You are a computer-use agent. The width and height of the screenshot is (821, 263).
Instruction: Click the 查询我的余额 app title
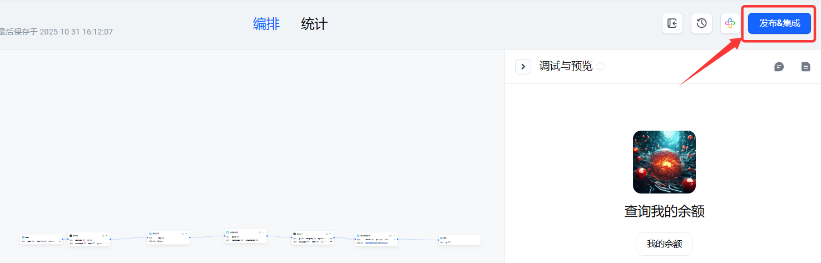(664, 211)
